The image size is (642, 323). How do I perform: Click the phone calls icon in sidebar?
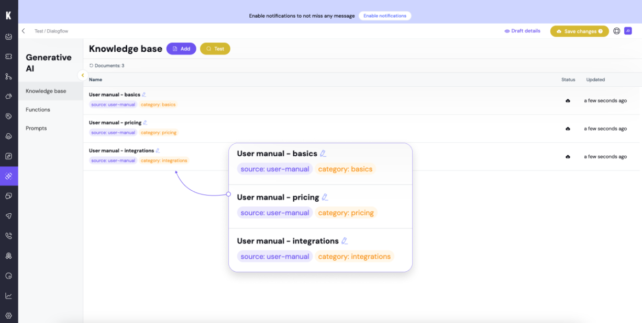[x=8, y=236]
